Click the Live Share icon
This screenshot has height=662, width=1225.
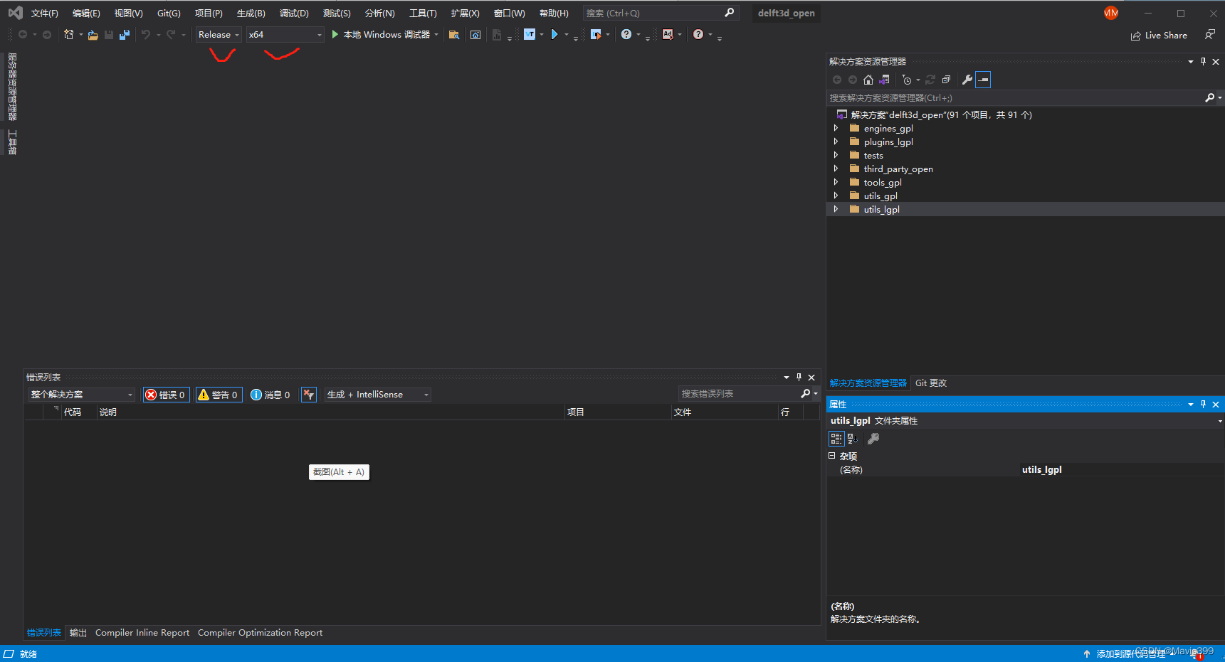point(1136,36)
